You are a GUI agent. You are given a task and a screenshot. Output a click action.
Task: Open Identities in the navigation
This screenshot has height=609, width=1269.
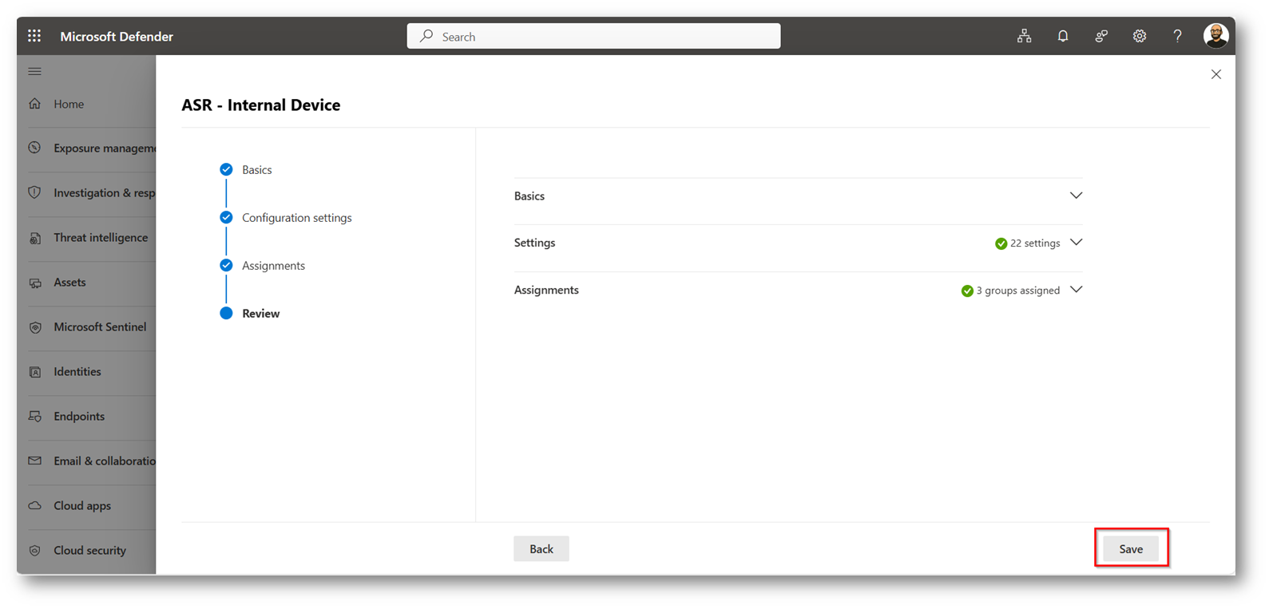point(77,372)
